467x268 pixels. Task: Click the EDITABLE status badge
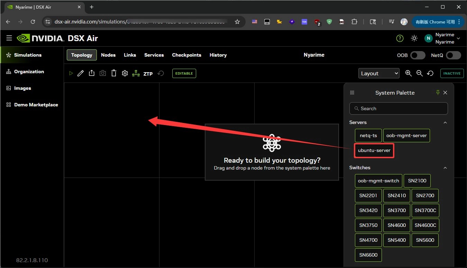pyautogui.click(x=184, y=73)
